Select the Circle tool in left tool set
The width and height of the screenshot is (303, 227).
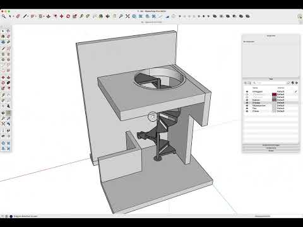tap(3, 60)
